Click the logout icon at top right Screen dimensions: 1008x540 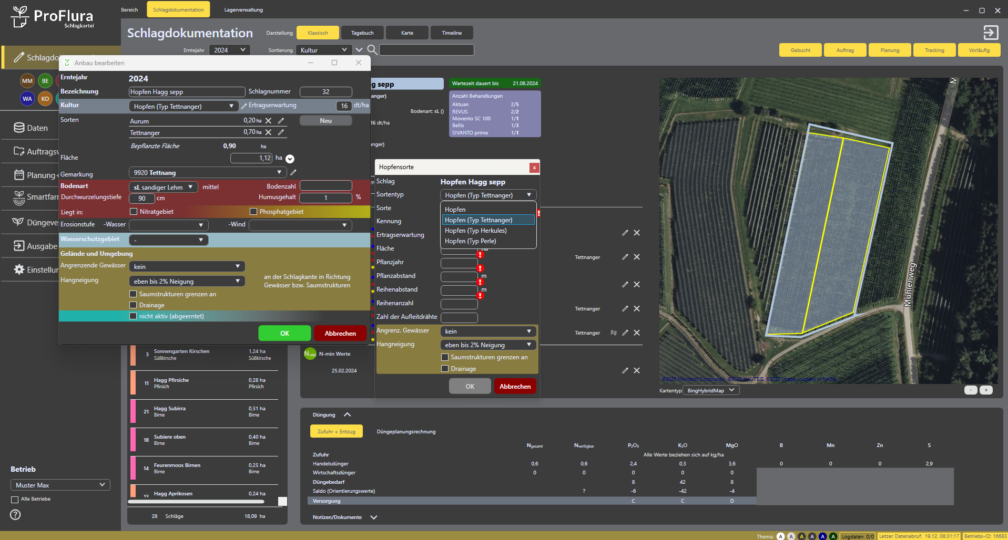point(991,33)
